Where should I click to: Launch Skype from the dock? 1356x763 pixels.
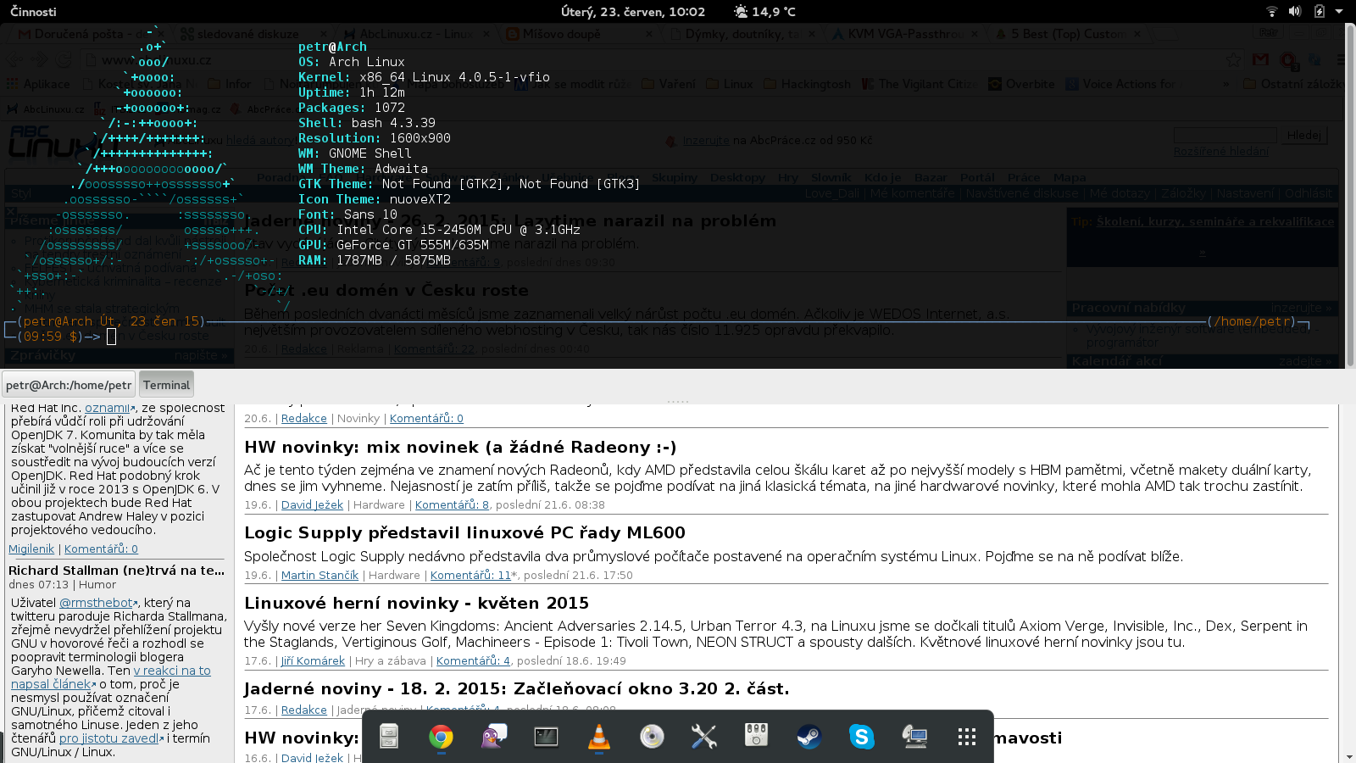pos(861,736)
